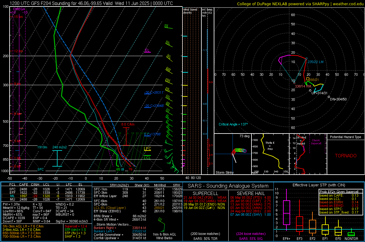The image size is (365, 242).
Task: Click the -20 C=23848' height label
Action: 154,106
